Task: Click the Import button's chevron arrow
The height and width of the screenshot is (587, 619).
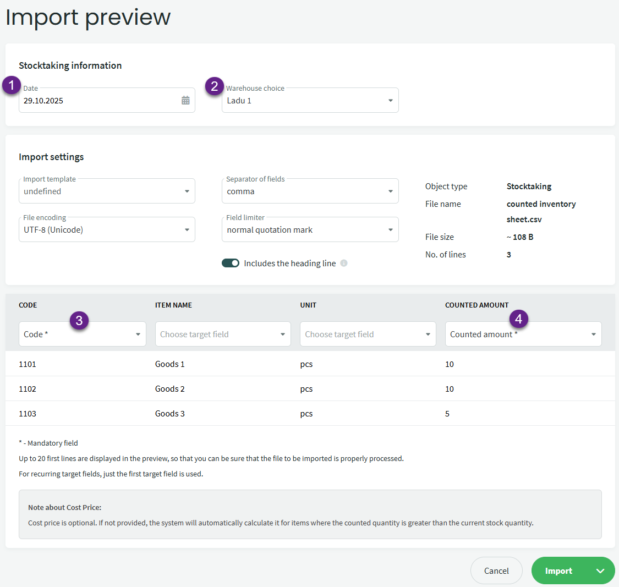Action: pyautogui.click(x=600, y=571)
